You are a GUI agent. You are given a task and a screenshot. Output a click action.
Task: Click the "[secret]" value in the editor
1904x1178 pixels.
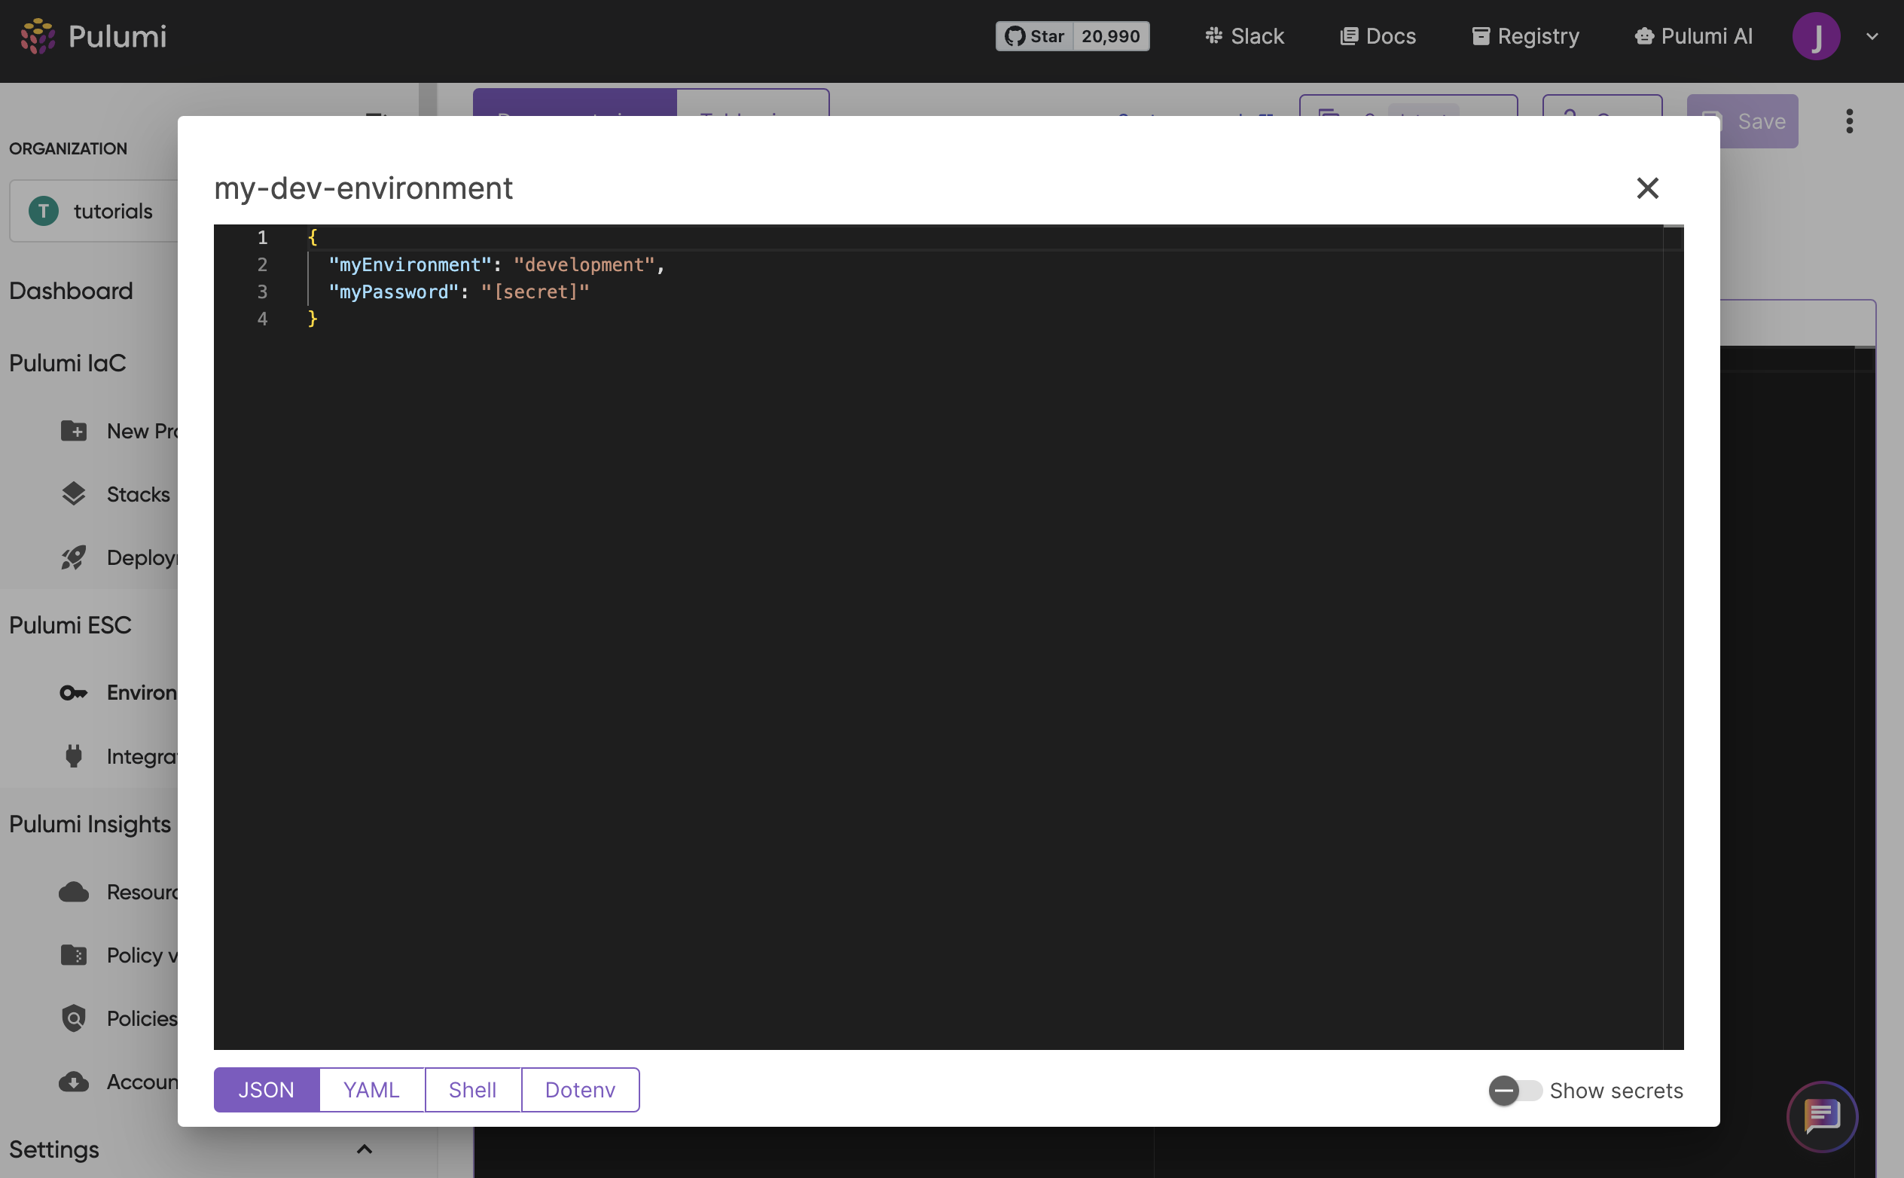coord(535,292)
